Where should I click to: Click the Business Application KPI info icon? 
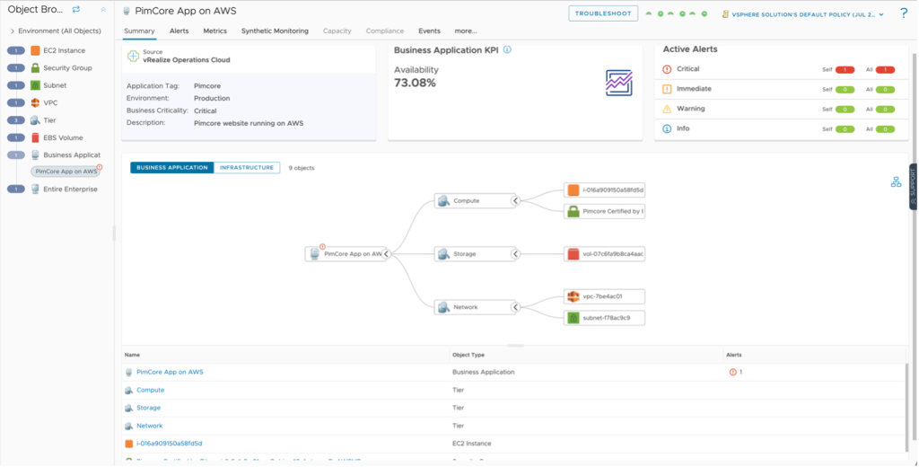507,50
